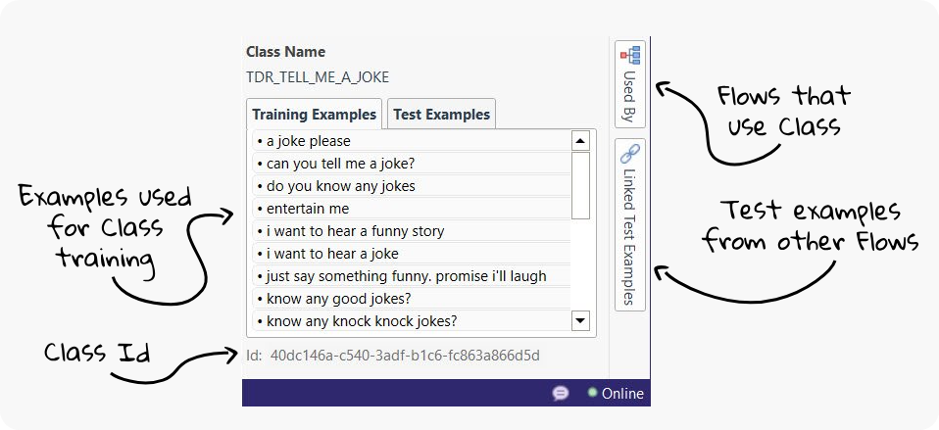The image size is (939, 430).
Task: Click the class name TDR_TELL_ME_A_JOKE field
Action: point(310,76)
